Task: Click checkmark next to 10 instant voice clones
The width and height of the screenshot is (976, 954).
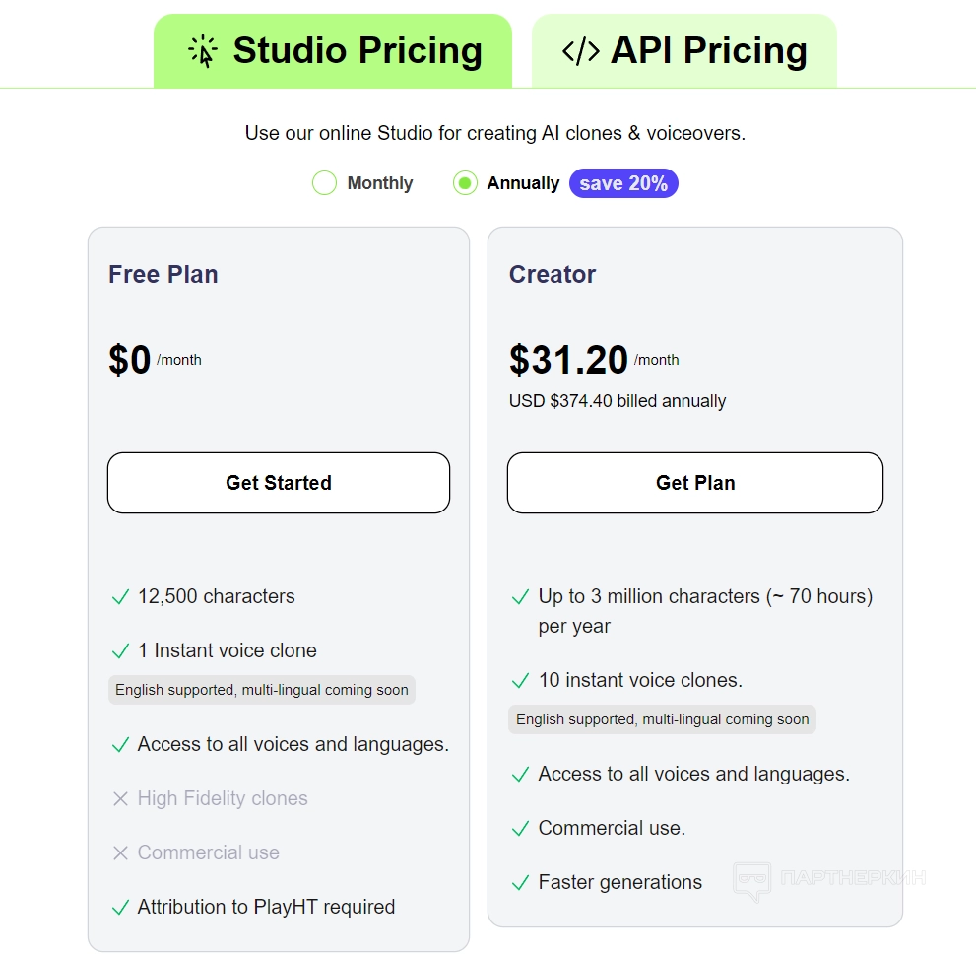Action: point(521,681)
